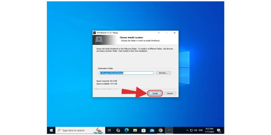
Task: Open the notification center icon
Action: (219, 130)
